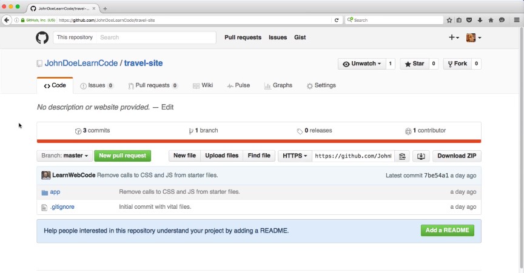Image resolution: width=524 pixels, height=273 pixels.
Task: Click the Add a README button
Action: [x=447, y=230]
